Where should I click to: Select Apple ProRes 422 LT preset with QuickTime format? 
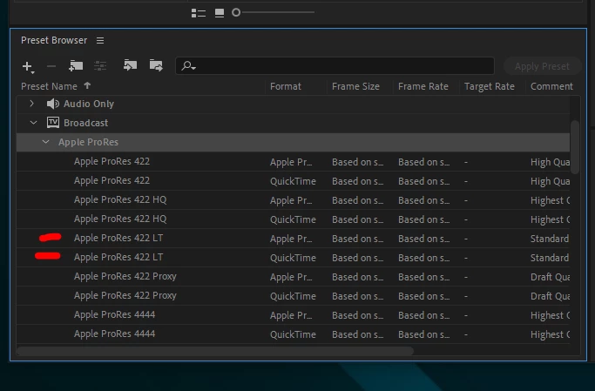pyautogui.click(x=293, y=258)
